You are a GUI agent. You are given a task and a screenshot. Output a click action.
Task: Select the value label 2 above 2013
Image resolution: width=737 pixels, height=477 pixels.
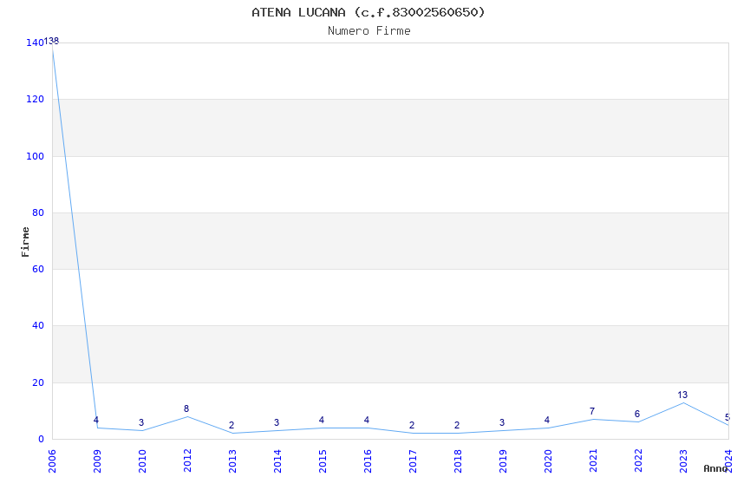coord(232,425)
